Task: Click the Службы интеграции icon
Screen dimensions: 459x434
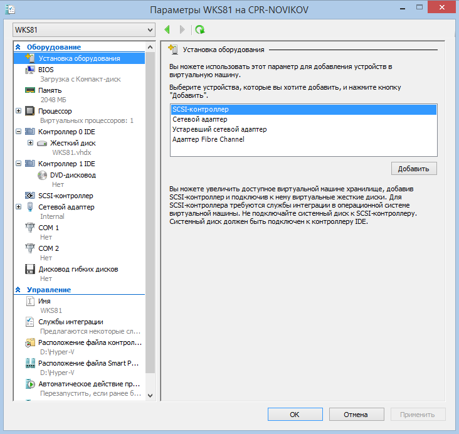Action: 29,322
